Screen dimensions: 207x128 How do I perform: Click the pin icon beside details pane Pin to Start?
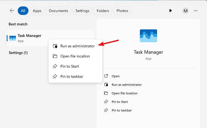point(106,102)
